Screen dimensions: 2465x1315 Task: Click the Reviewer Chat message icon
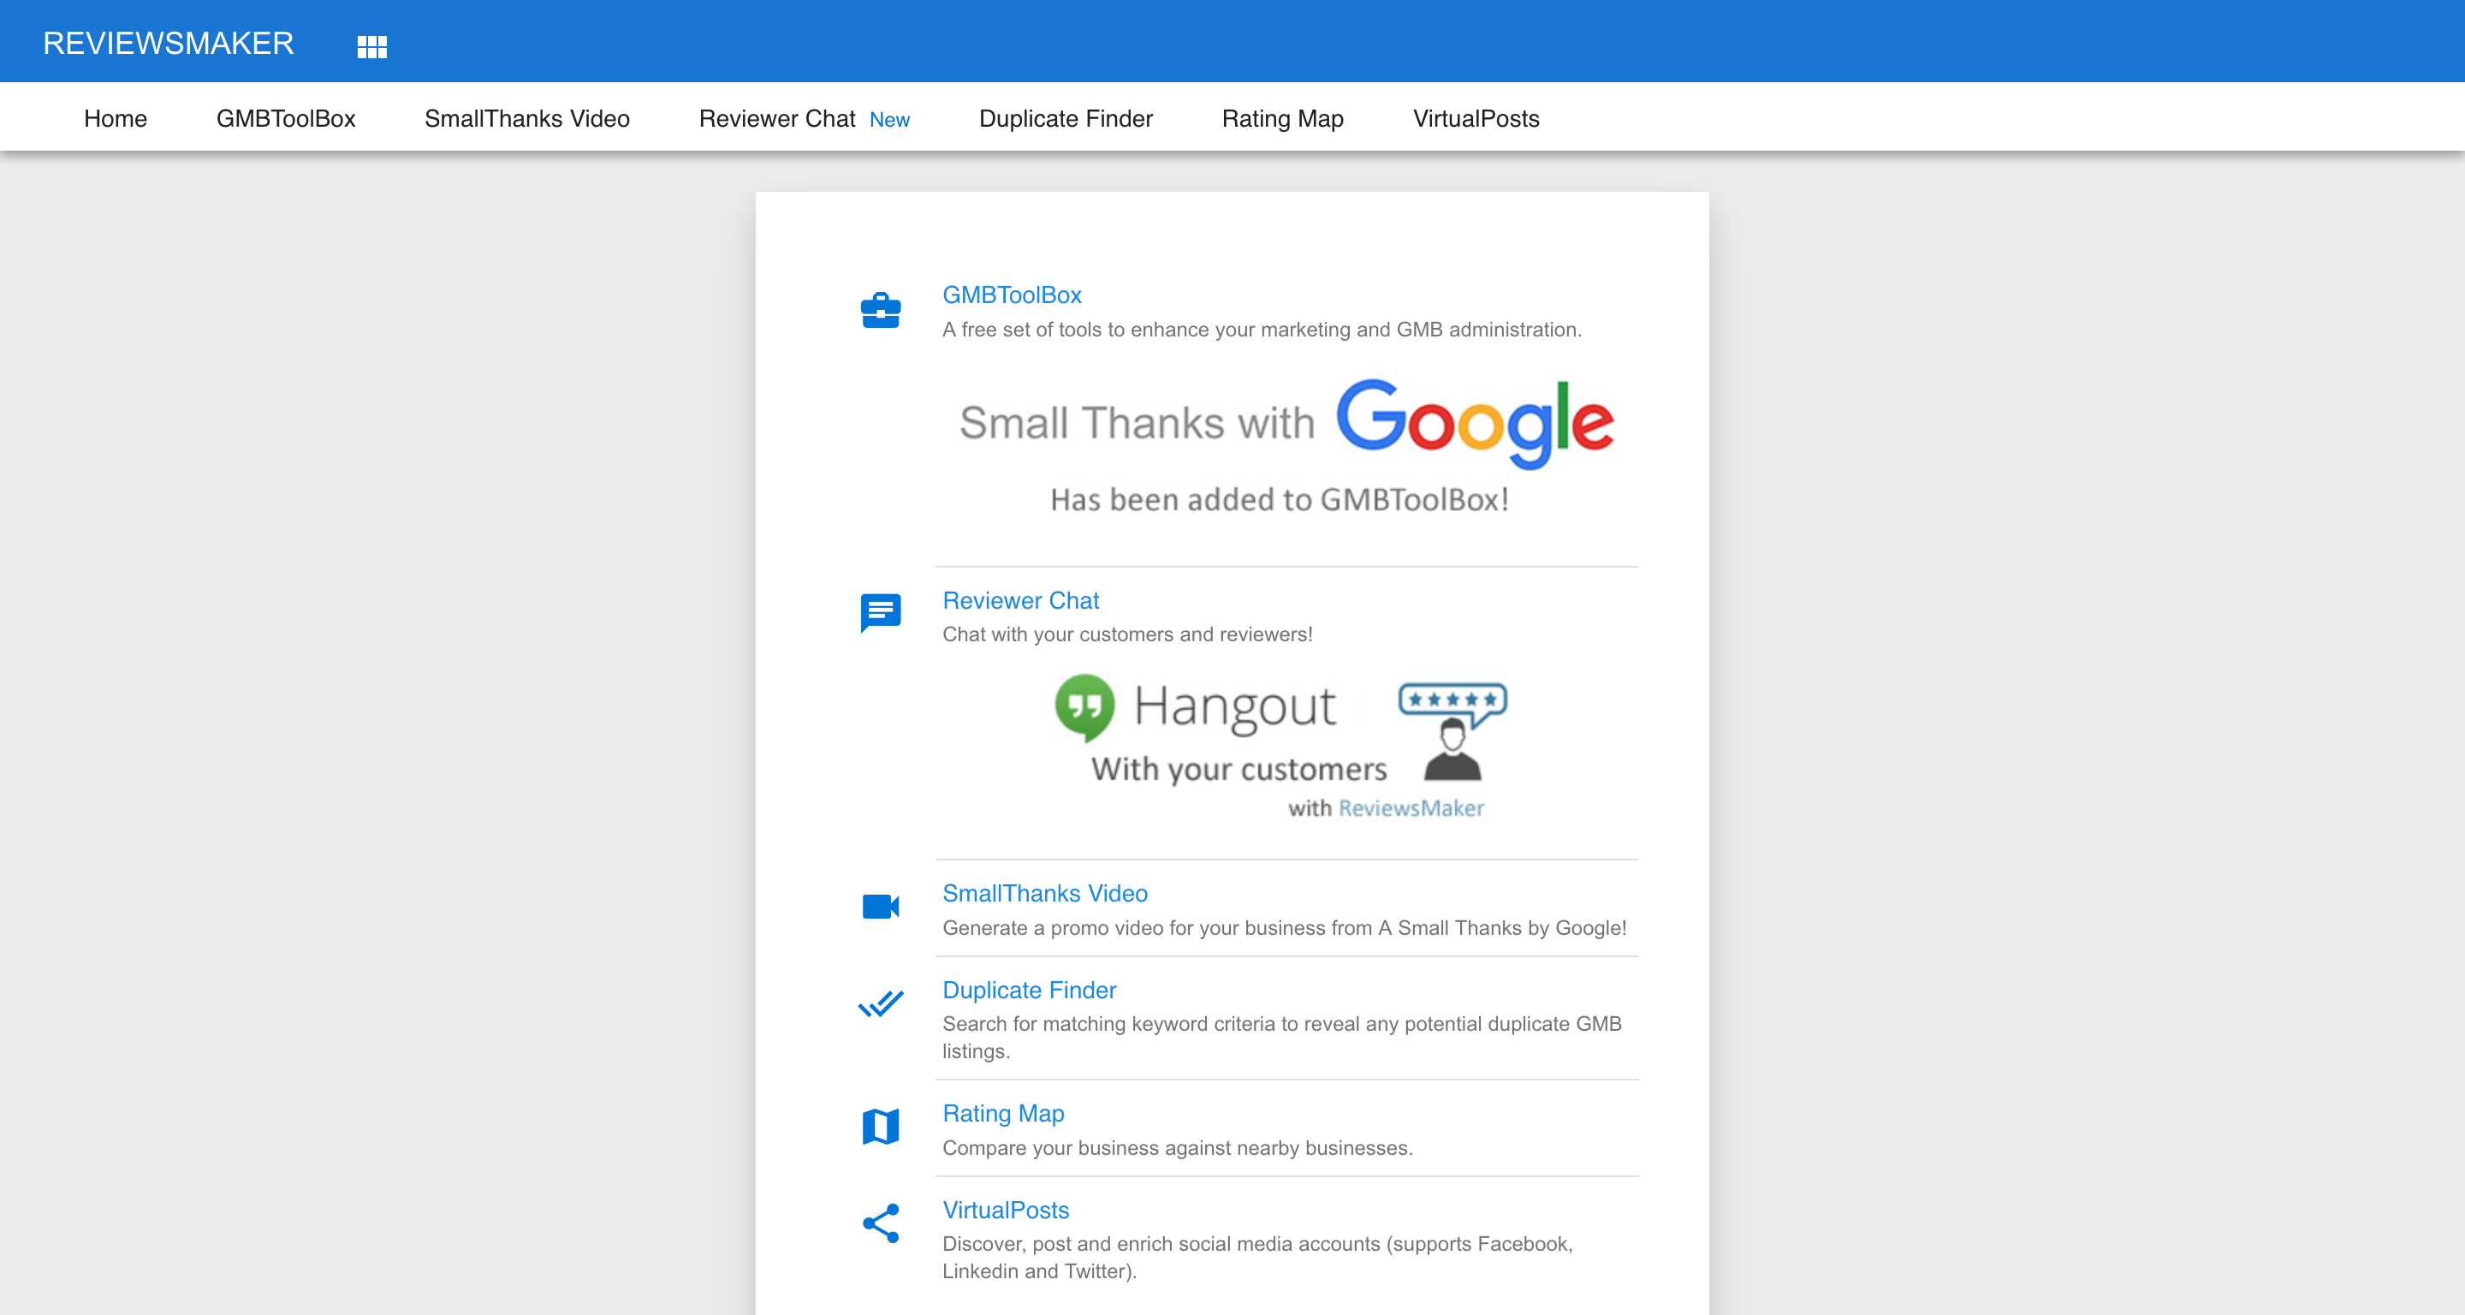(x=881, y=614)
